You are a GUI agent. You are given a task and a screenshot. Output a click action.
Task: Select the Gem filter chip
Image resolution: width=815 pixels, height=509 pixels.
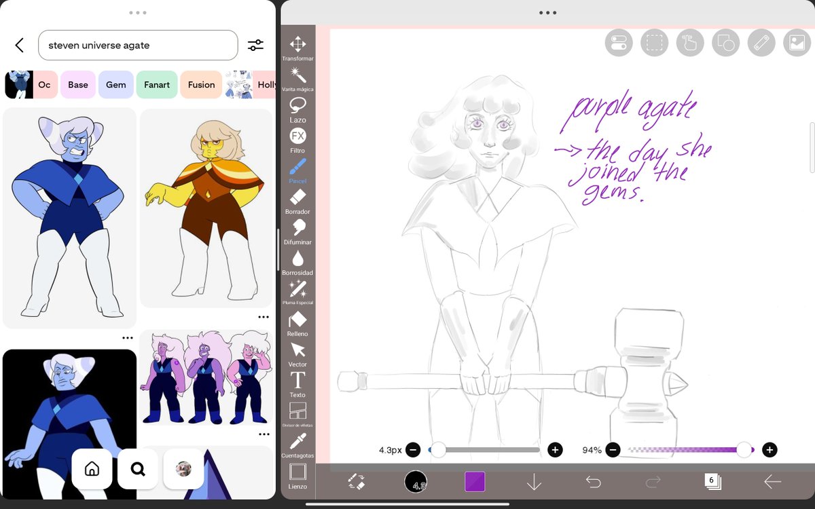click(116, 85)
